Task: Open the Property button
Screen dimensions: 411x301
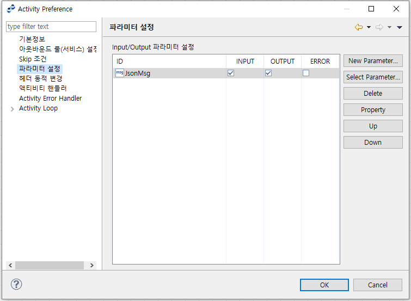Action: 373,109
